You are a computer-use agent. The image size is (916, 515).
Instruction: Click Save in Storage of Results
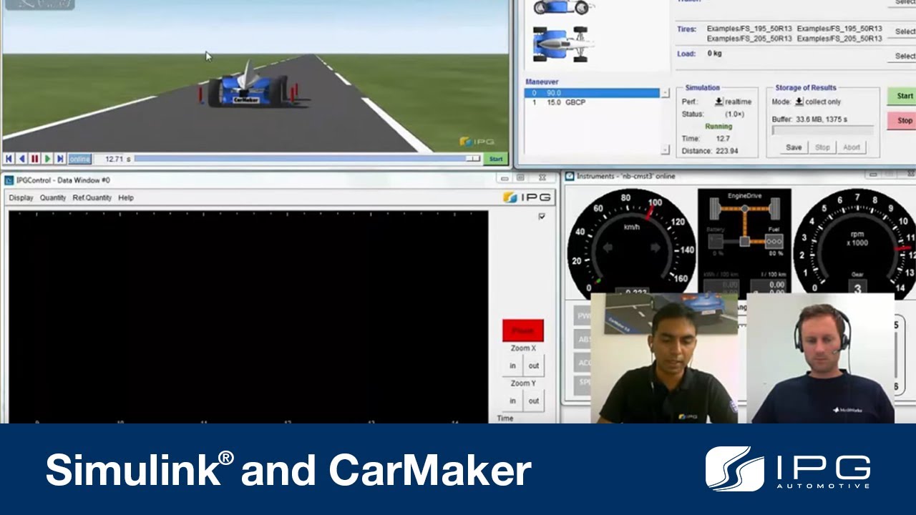[x=794, y=147]
